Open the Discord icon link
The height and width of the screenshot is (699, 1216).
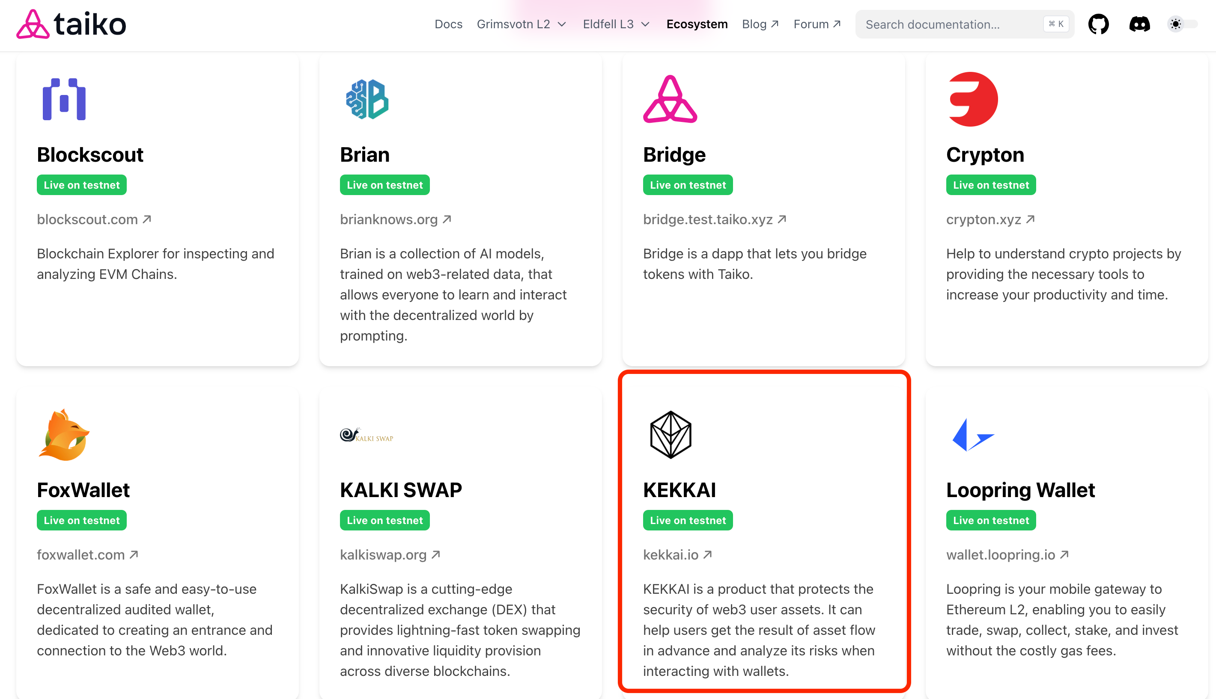pos(1139,24)
